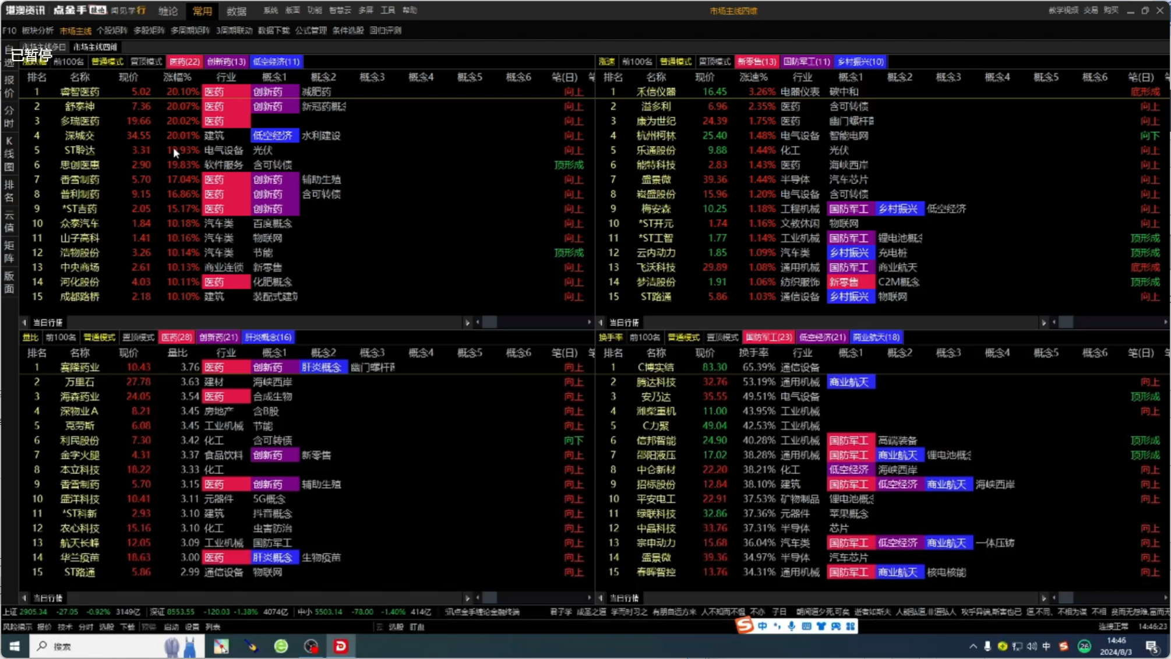Switch to the 数据 main tab
This screenshot has width=1171, height=659.
(x=236, y=11)
